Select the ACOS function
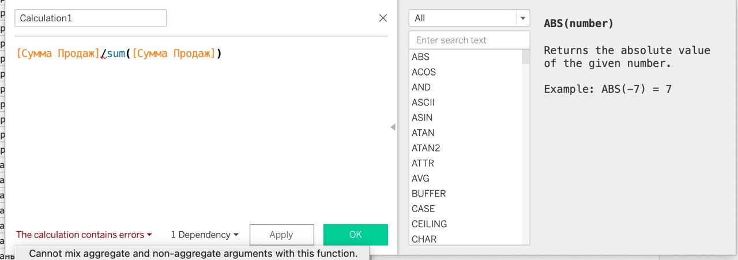Viewport: 738px width, 260px height. (424, 72)
